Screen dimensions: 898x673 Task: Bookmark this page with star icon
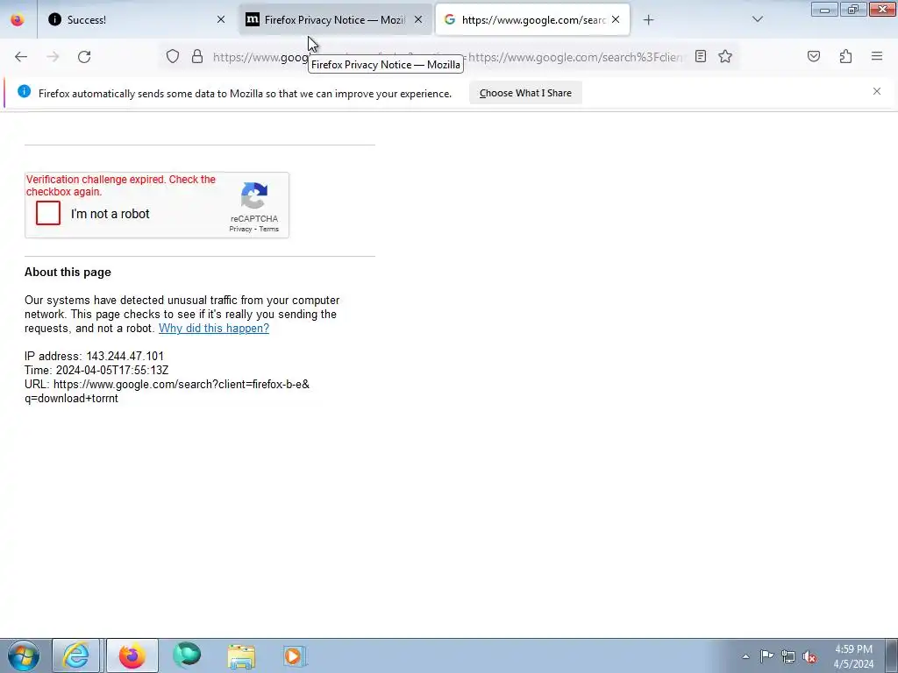click(725, 56)
